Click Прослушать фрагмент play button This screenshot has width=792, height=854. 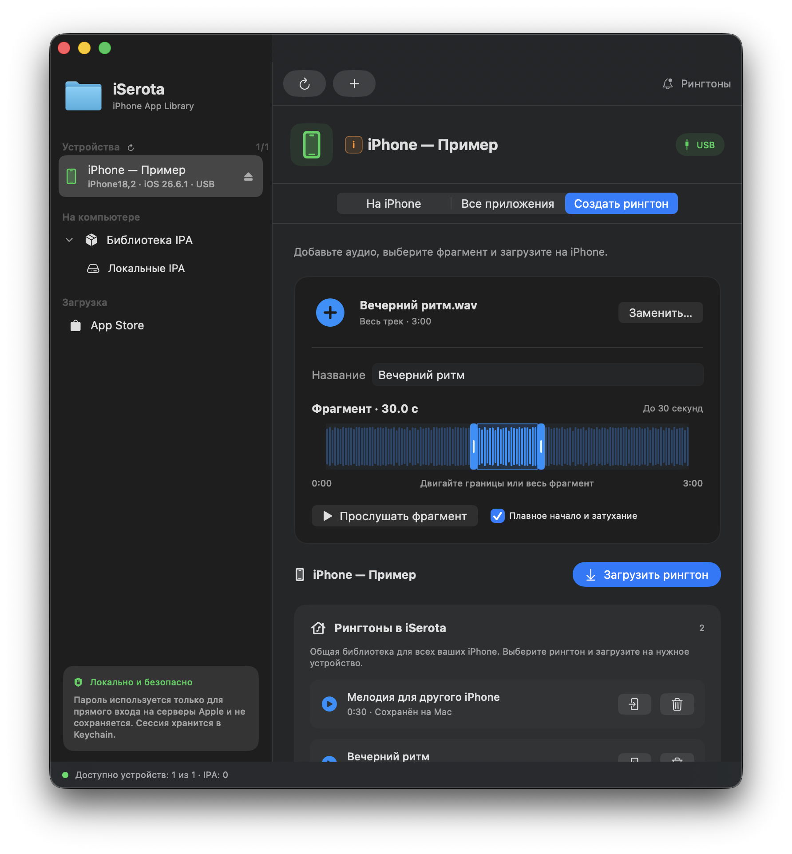[395, 516]
